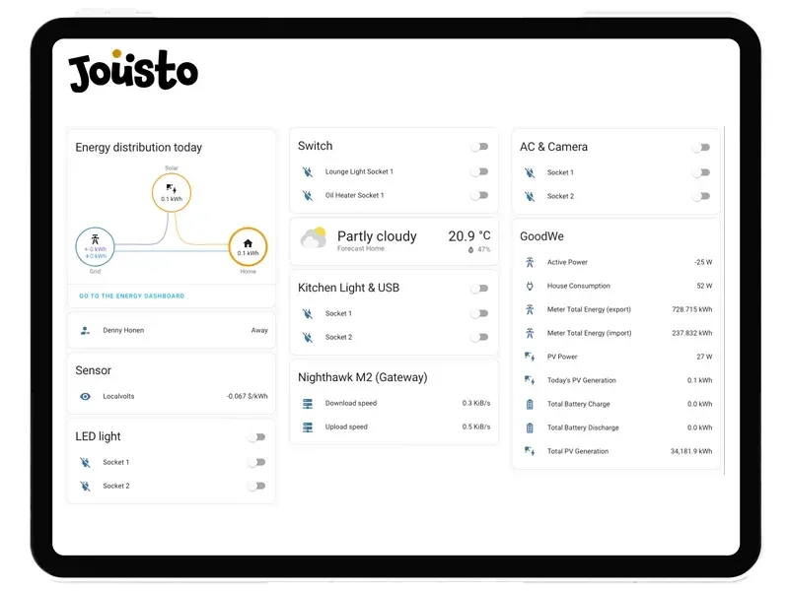Click the 728.715 kWh export value
This screenshot has width=789, height=591.
(692, 309)
